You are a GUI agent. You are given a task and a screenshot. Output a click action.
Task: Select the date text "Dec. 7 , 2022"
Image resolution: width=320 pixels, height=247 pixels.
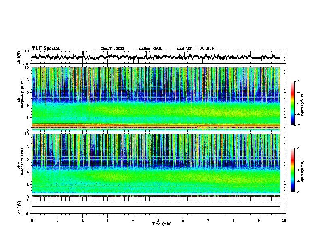[113, 48]
